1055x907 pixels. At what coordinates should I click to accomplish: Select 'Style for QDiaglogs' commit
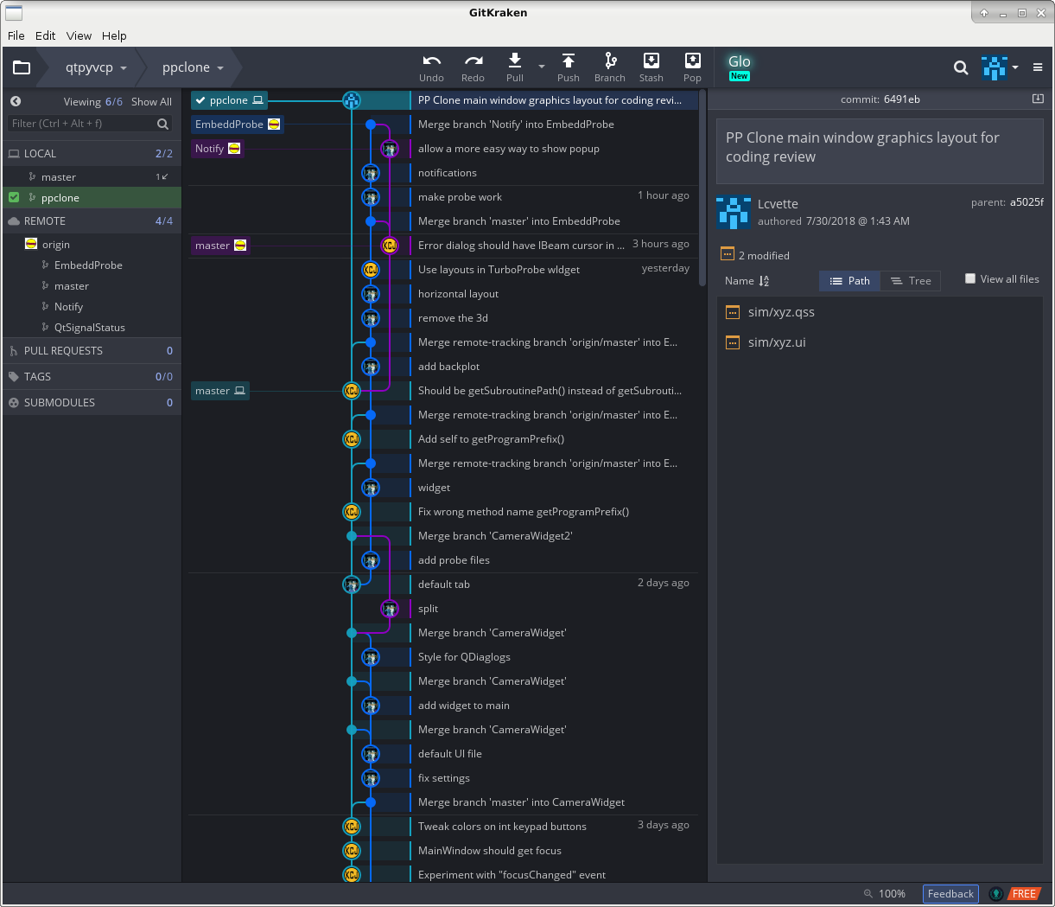(x=553, y=657)
